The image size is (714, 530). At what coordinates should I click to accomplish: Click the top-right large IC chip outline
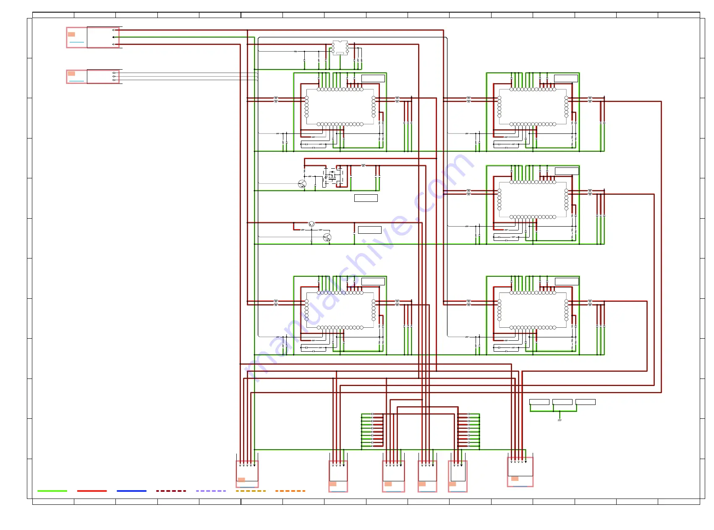click(x=533, y=107)
